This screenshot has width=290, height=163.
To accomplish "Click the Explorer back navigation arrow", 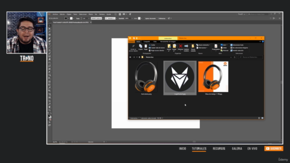I will click(x=130, y=58).
